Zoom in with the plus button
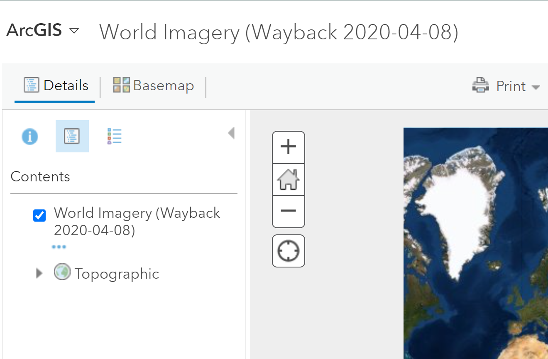Viewport: 548px width, 359px height. coord(289,147)
